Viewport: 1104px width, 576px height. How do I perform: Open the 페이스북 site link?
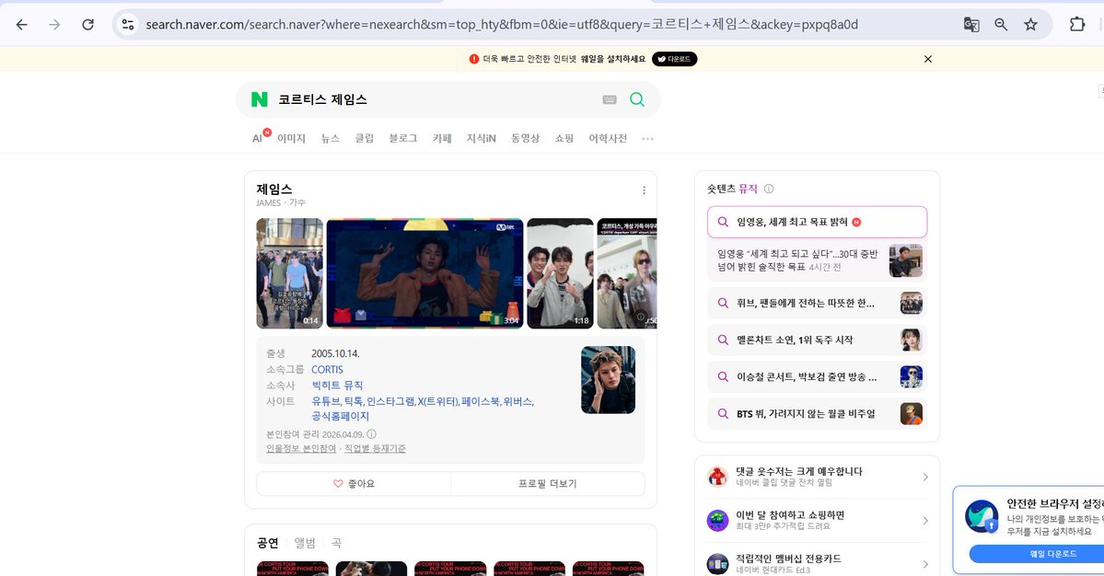[x=481, y=401]
